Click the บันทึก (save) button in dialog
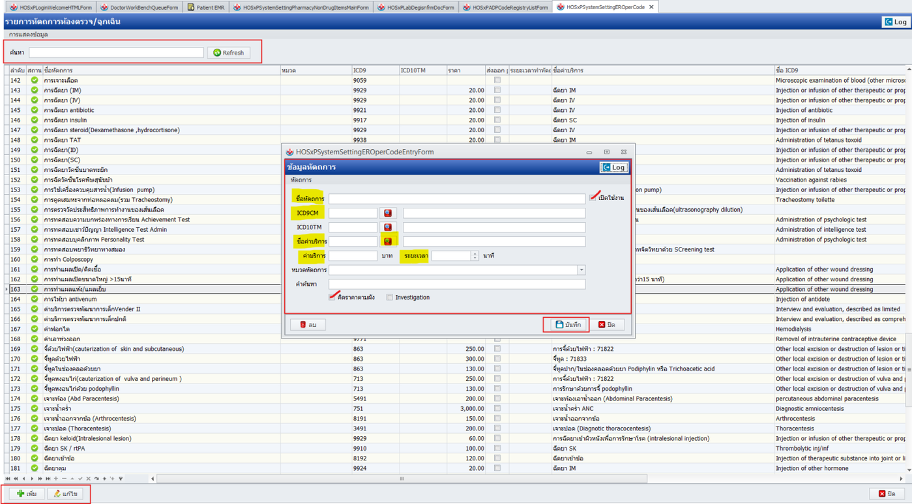The image size is (912, 504). pyautogui.click(x=567, y=324)
